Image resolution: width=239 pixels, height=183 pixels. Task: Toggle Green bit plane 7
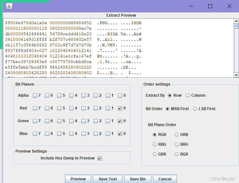pos(35,121)
